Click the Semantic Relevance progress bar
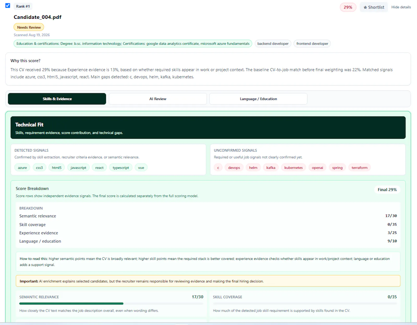This screenshot has width=417, height=325. pyautogui.click(x=111, y=304)
